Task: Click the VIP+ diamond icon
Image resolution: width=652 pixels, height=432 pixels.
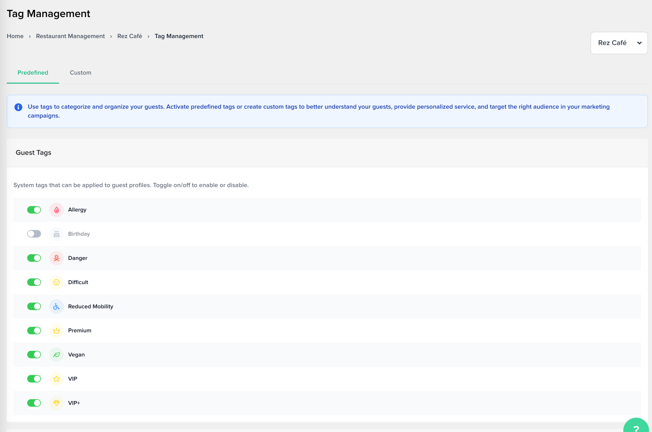Action: click(57, 403)
